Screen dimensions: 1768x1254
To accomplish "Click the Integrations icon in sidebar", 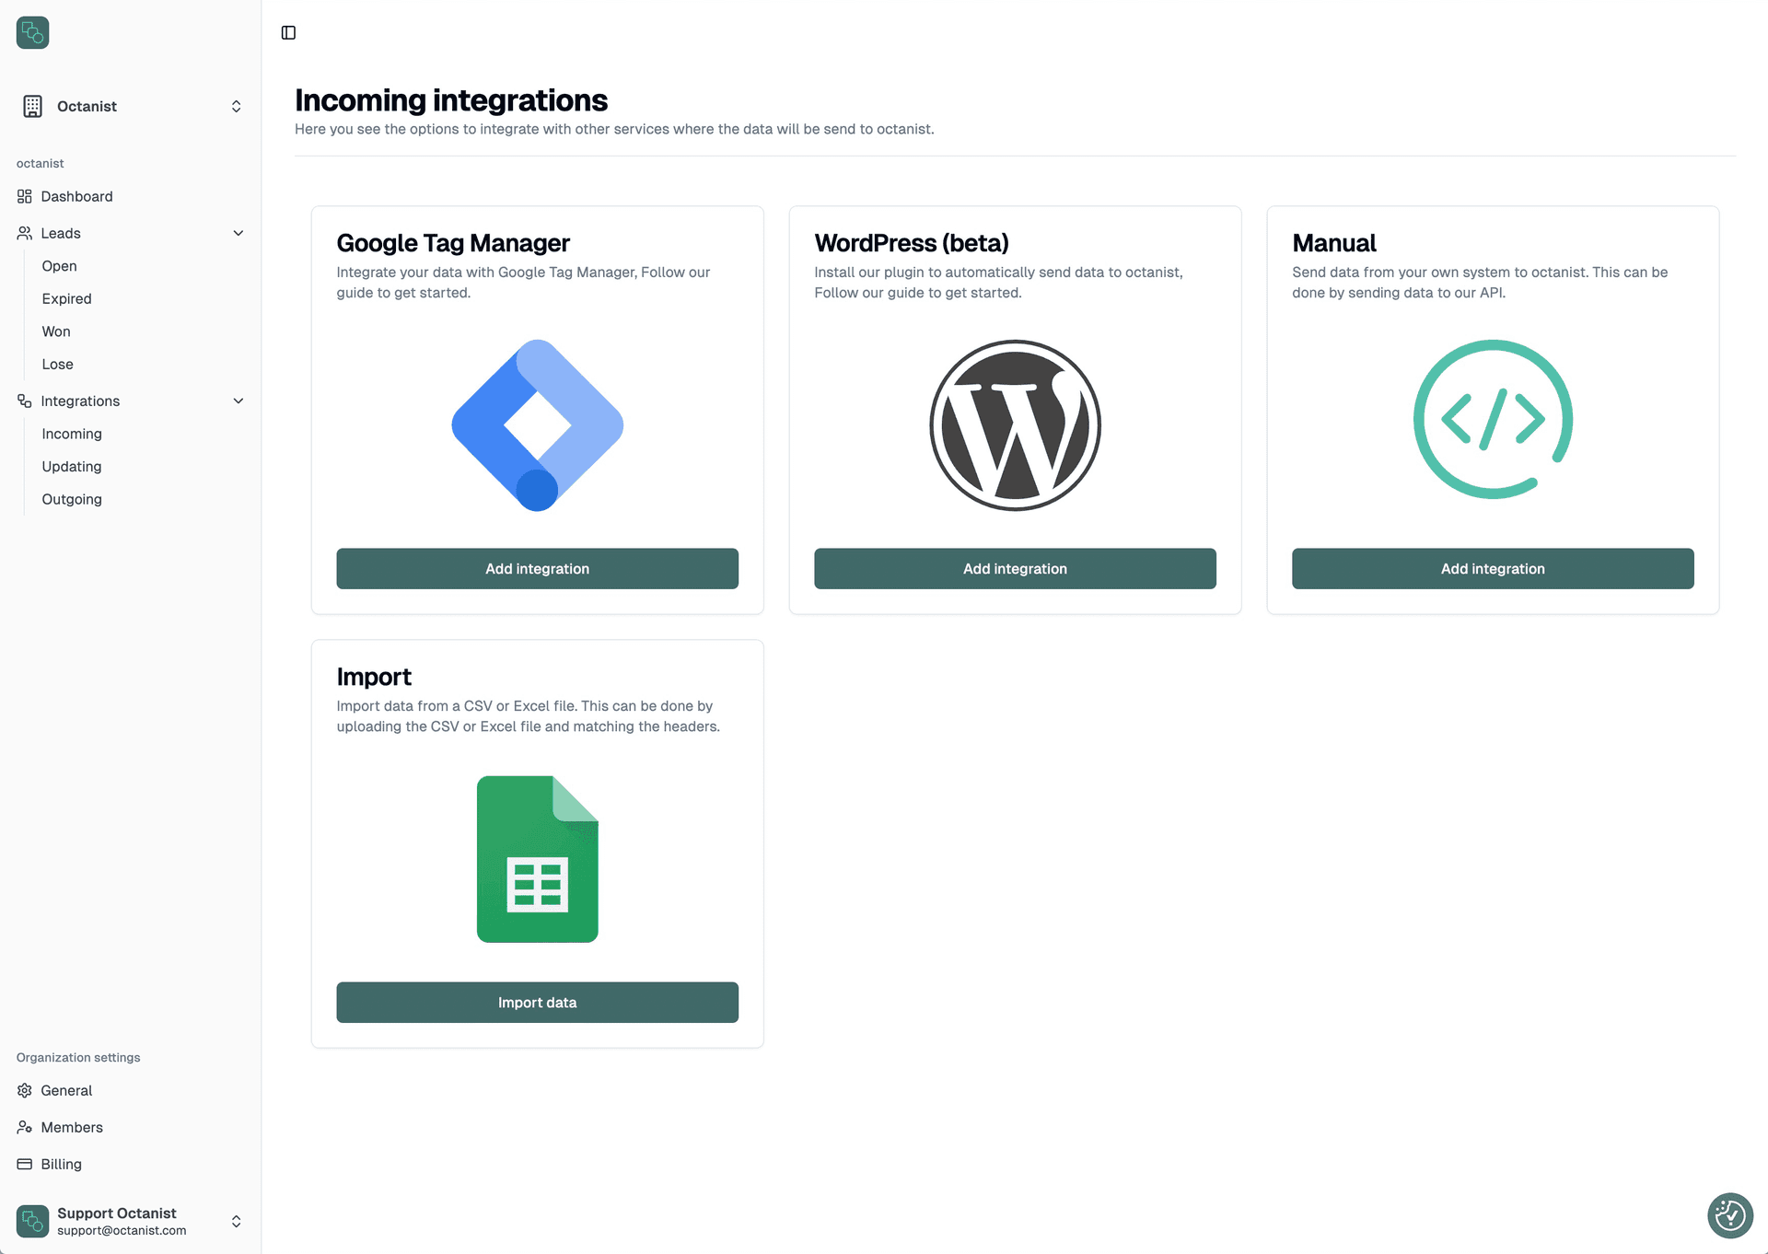I will [x=24, y=401].
